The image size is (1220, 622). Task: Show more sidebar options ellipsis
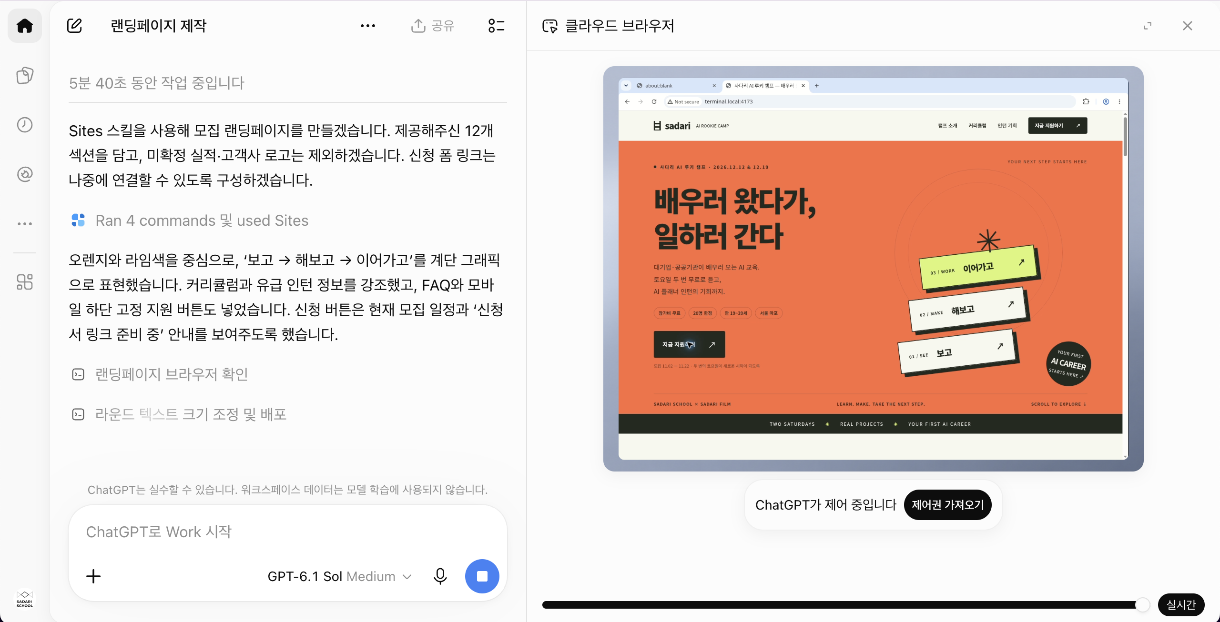(x=25, y=224)
